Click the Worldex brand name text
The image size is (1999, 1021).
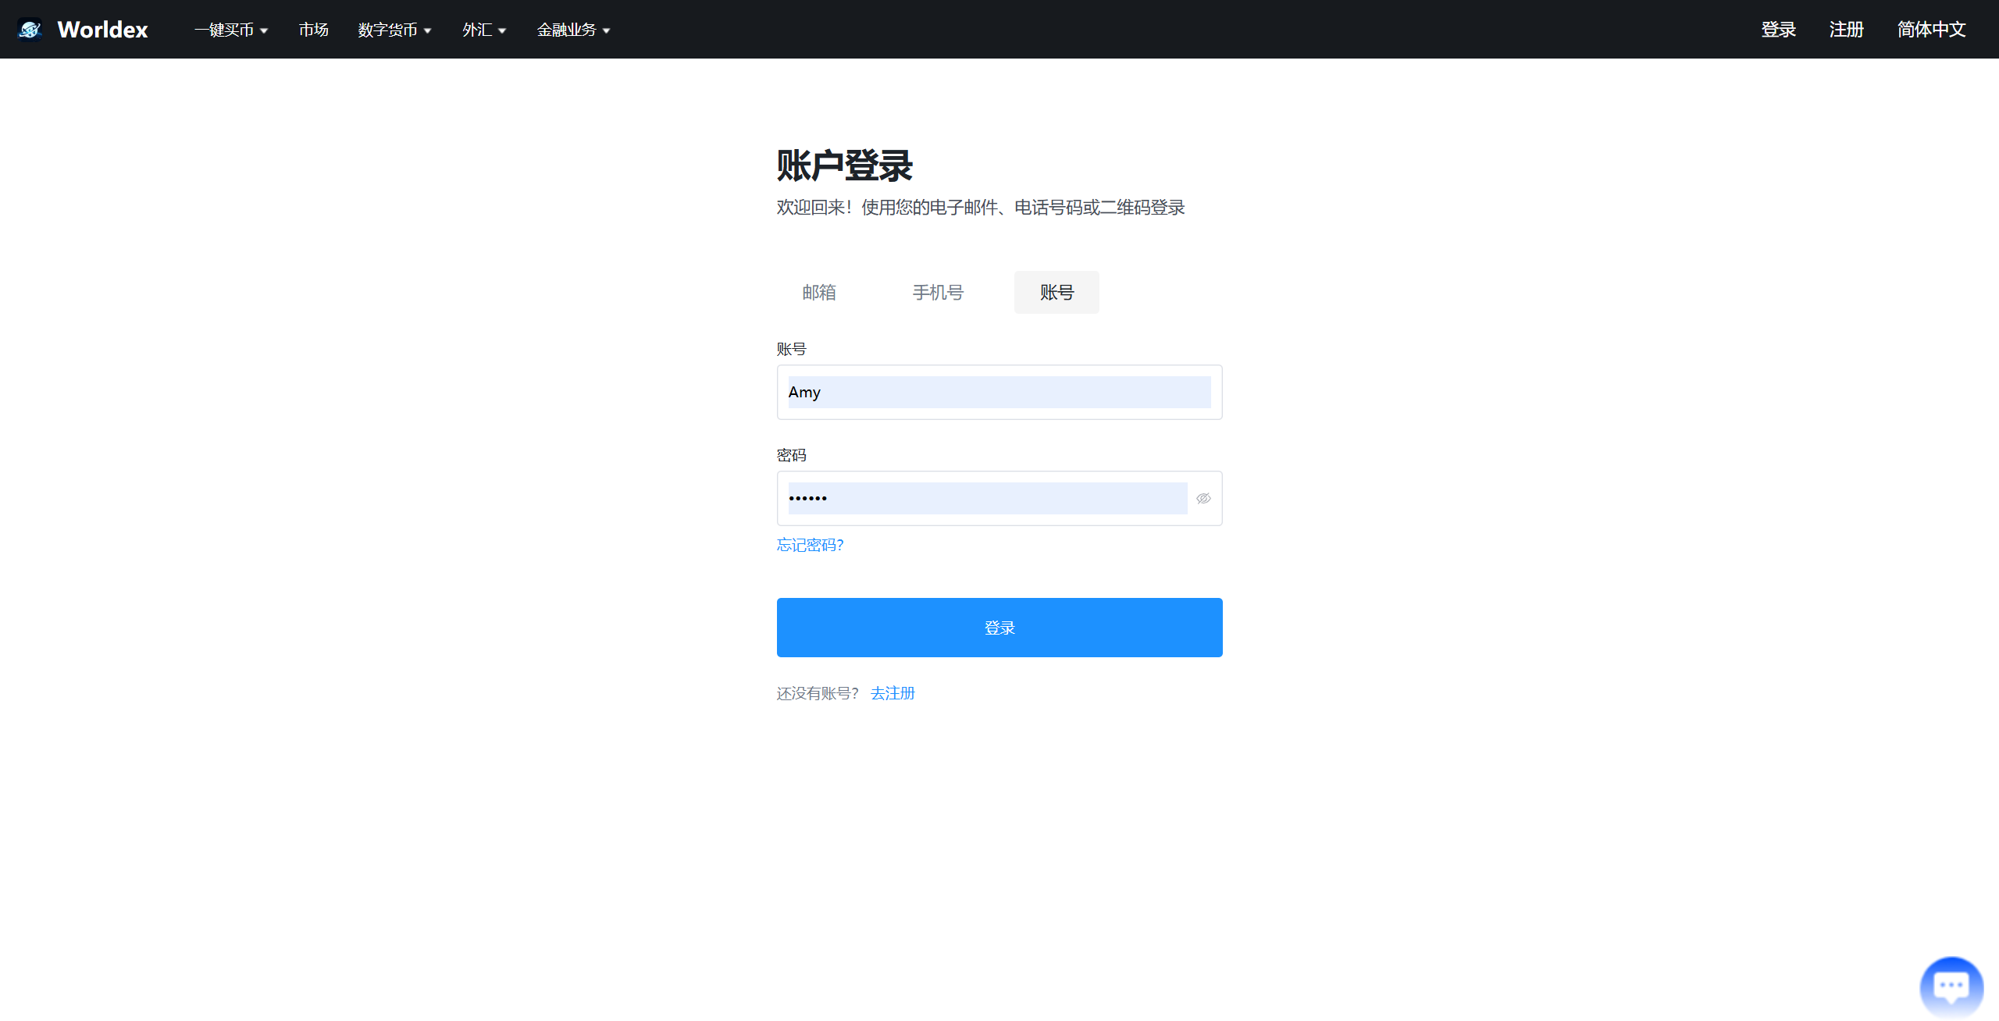click(x=102, y=30)
